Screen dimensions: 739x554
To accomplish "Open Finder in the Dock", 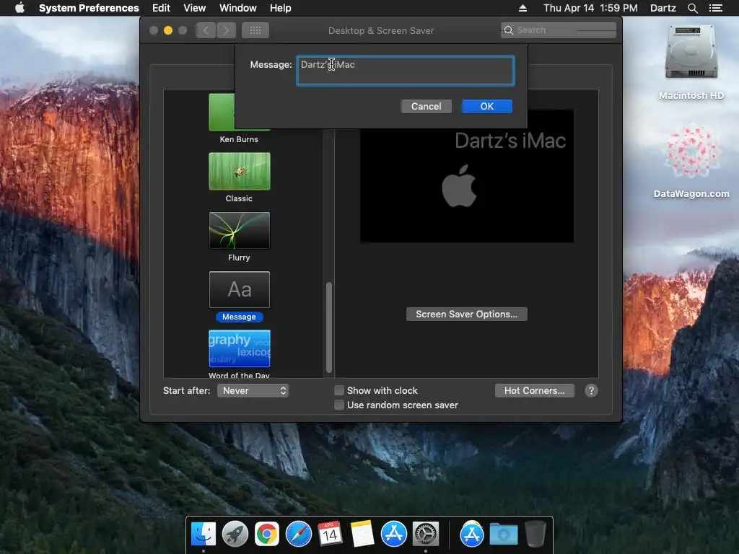I will point(203,535).
